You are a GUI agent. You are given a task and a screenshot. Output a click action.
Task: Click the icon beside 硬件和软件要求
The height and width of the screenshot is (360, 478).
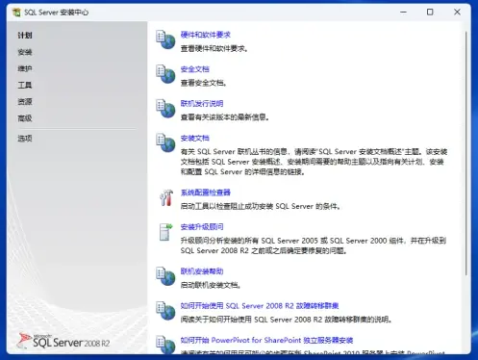tap(165, 39)
